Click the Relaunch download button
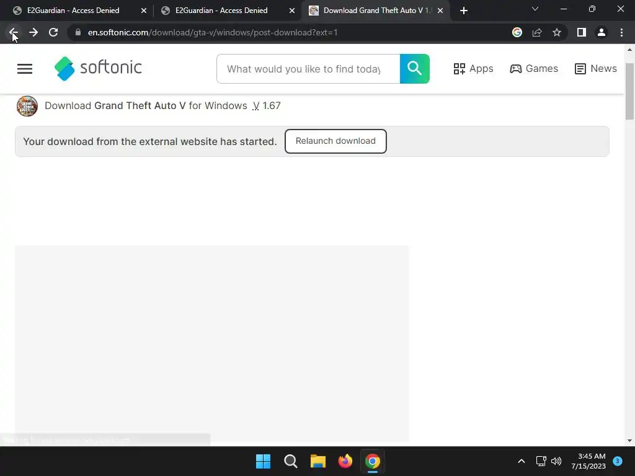Viewport: 635px width, 476px height. pos(335,141)
